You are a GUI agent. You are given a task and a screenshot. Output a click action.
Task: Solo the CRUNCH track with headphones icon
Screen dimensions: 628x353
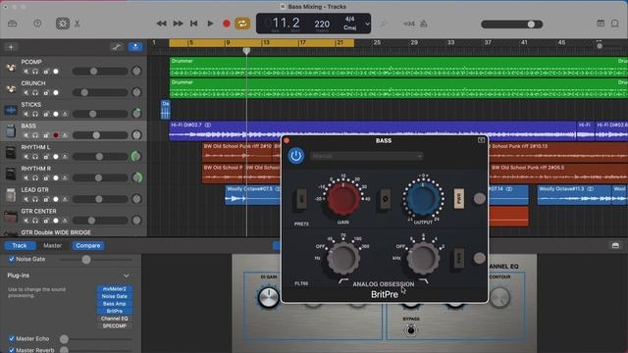click(x=35, y=92)
